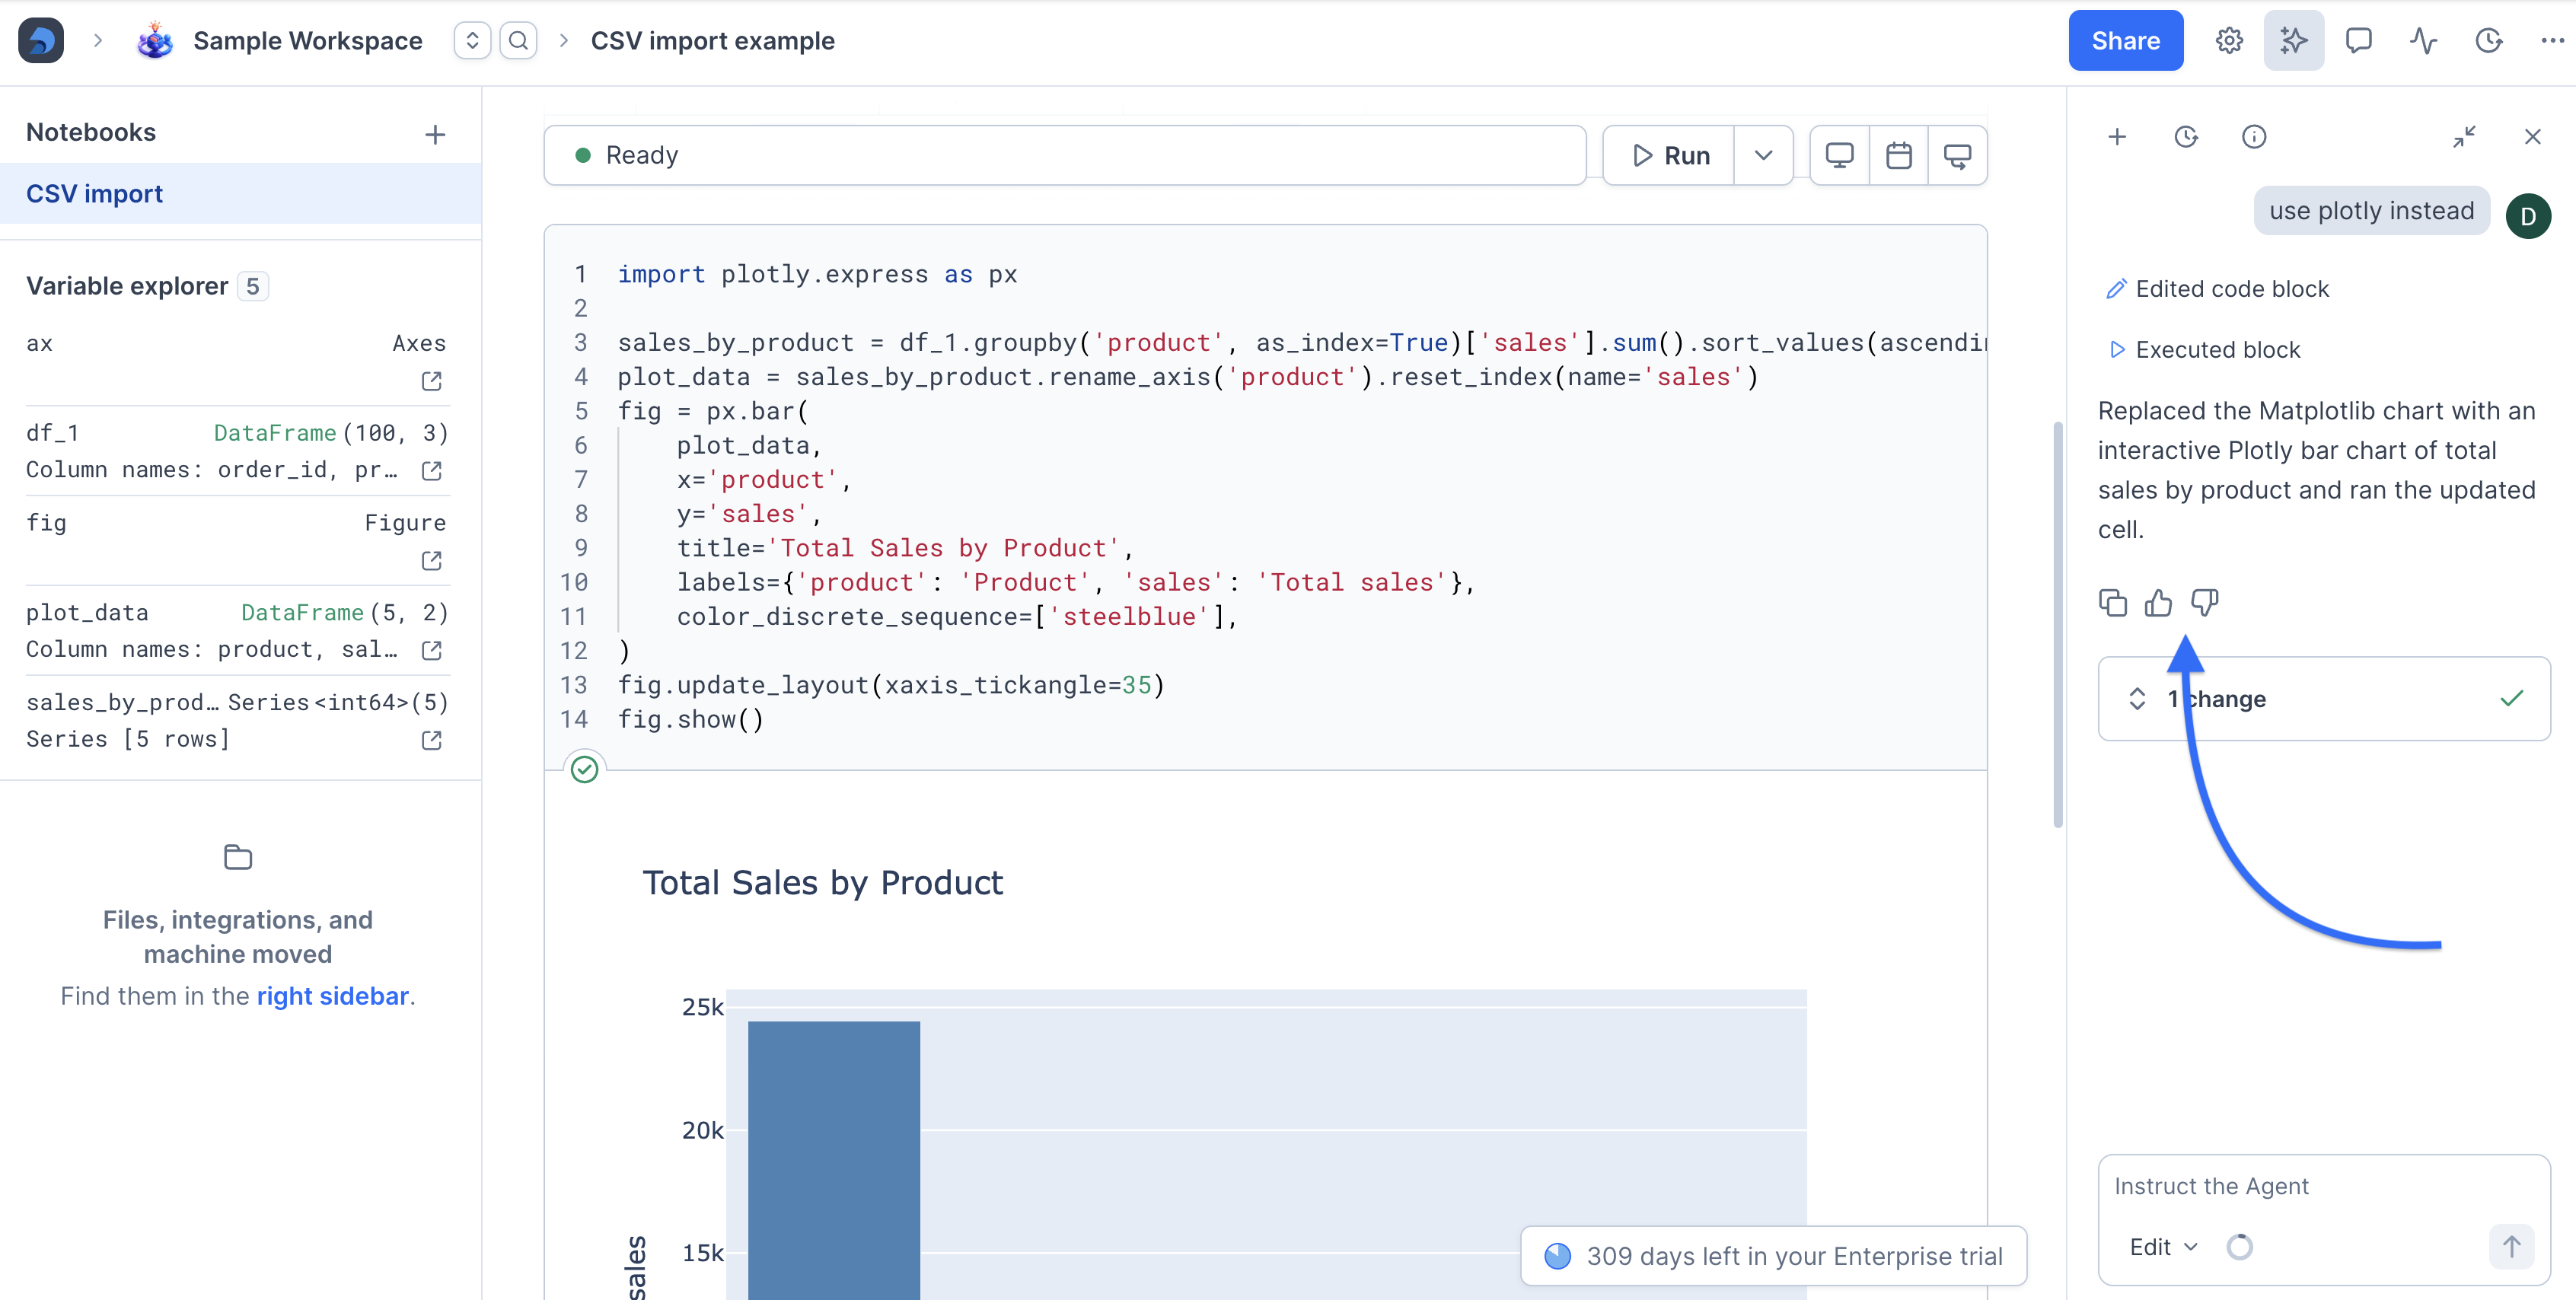Toggle the AI agent sparkle icon
2576x1300 pixels.
[2293, 41]
